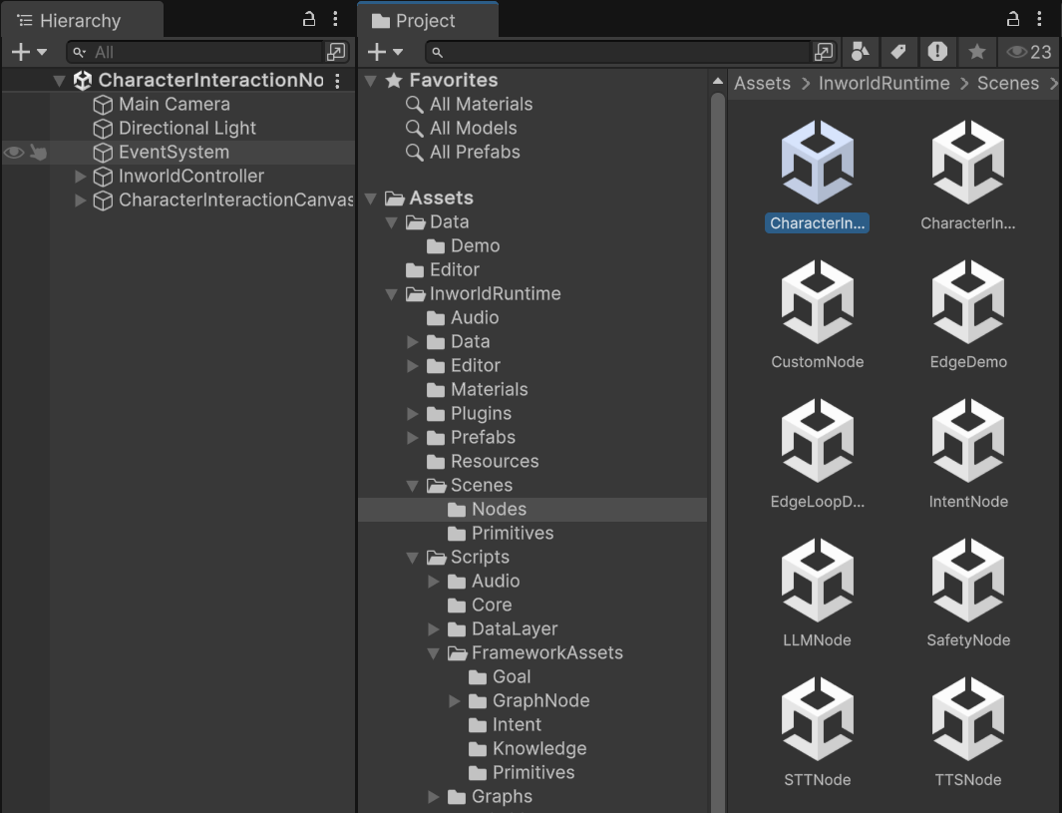Select the Main Camera object
Image resolution: width=1062 pixels, height=813 pixels.
(x=175, y=105)
